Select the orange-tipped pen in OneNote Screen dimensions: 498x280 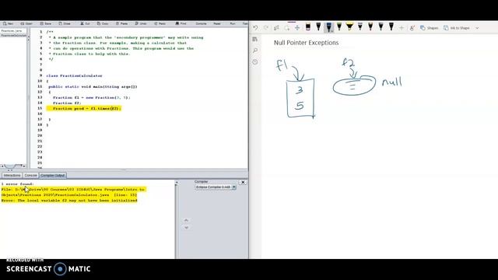click(x=370, y=27)
